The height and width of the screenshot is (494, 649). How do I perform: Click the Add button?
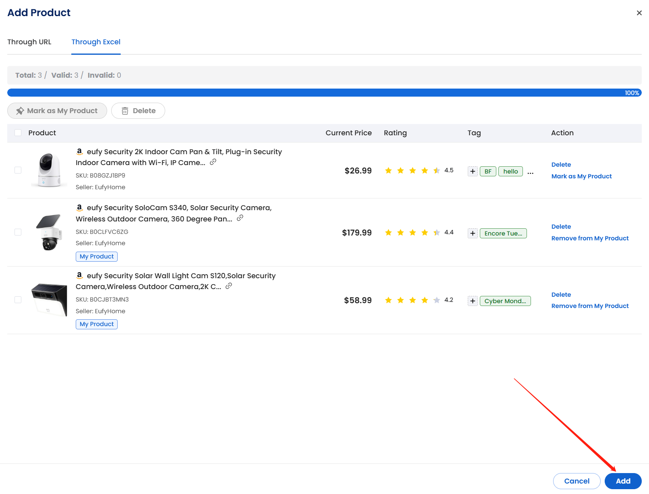(x=623, y=481)
